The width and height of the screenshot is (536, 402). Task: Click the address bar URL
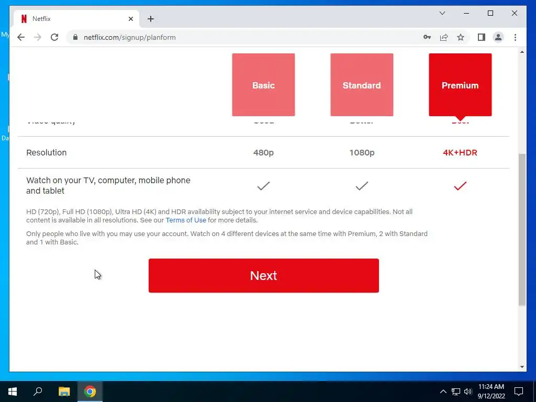pyautogui.click(x=130, y=37)
